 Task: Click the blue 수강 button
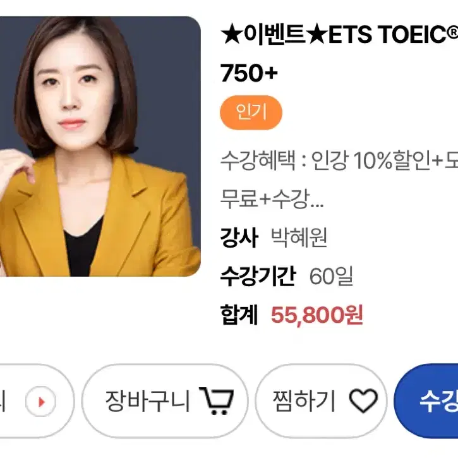pos(426,401)
